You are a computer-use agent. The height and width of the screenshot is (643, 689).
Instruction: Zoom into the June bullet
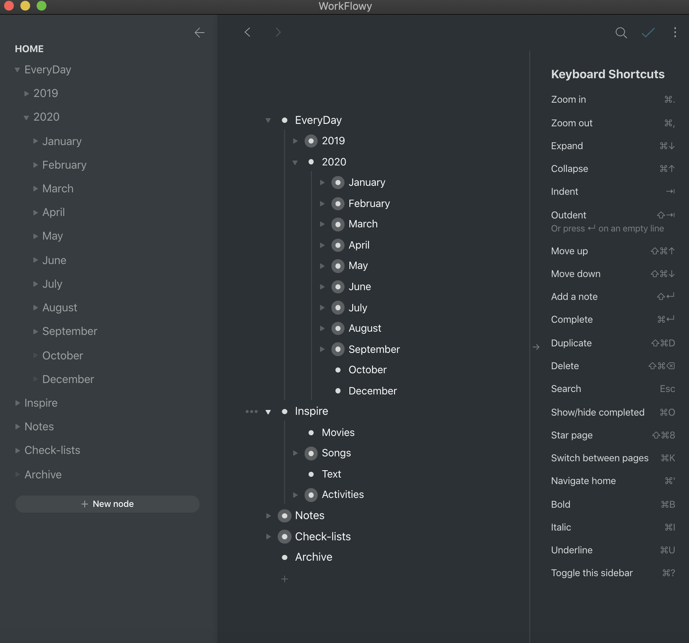click(338, 286)
